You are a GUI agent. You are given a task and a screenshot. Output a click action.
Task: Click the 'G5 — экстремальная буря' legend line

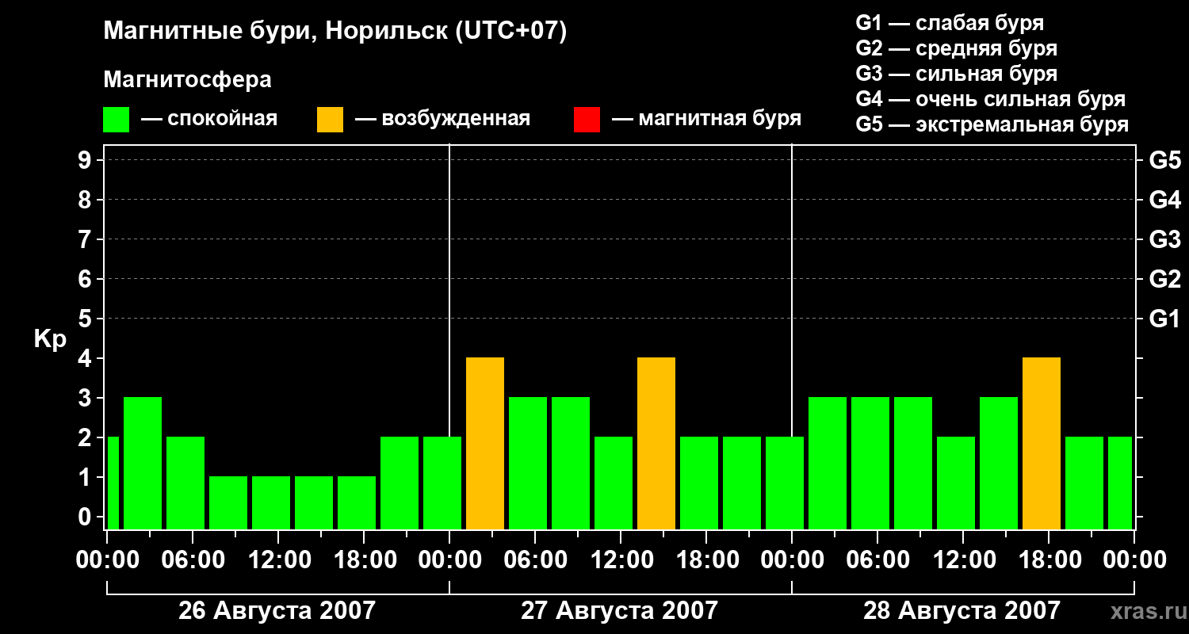pos(992,124)
